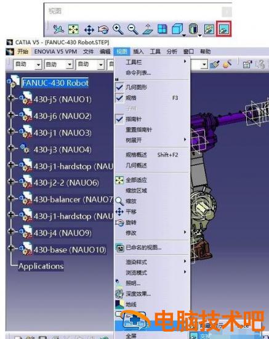Open dropdown arrow beside the isometric cube icon
The width and height of the screenshot is (269, 339).
pos(184,35)
